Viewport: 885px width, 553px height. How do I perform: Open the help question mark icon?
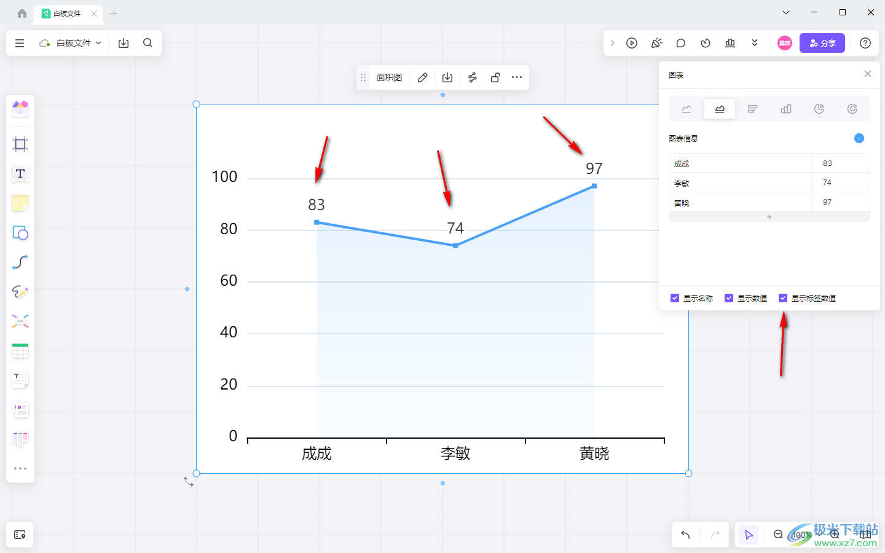pyautogui.click(x=865, y=43)
